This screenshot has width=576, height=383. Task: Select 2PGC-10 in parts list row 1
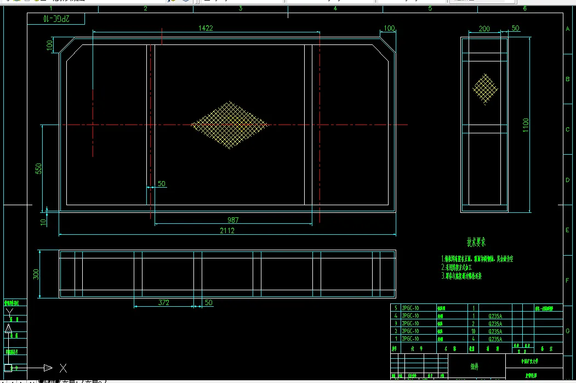point(410,339)
